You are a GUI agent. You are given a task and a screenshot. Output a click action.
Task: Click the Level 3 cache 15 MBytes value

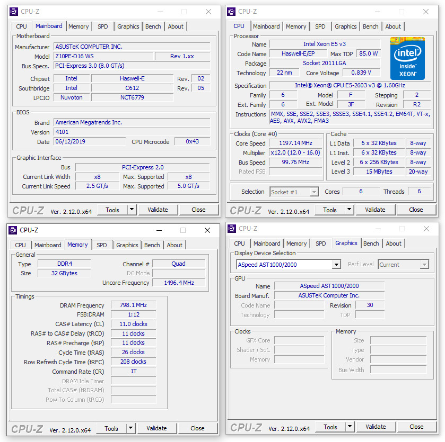[379, 172]
